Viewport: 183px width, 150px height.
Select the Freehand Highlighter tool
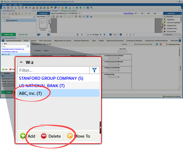pos(172,23)
